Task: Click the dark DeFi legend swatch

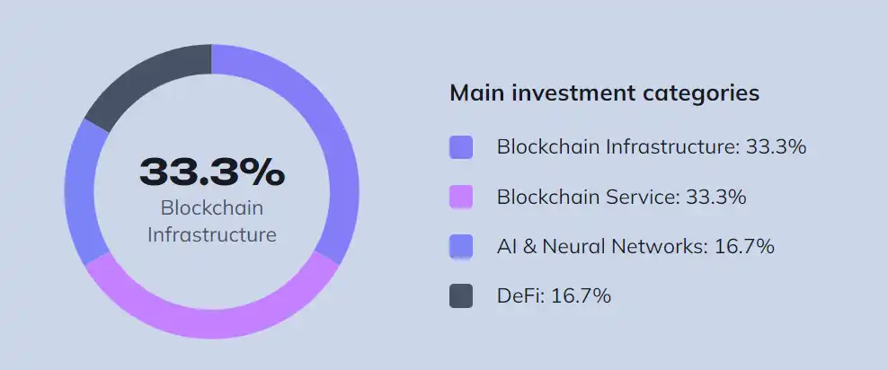Action: tap(460, 295)
